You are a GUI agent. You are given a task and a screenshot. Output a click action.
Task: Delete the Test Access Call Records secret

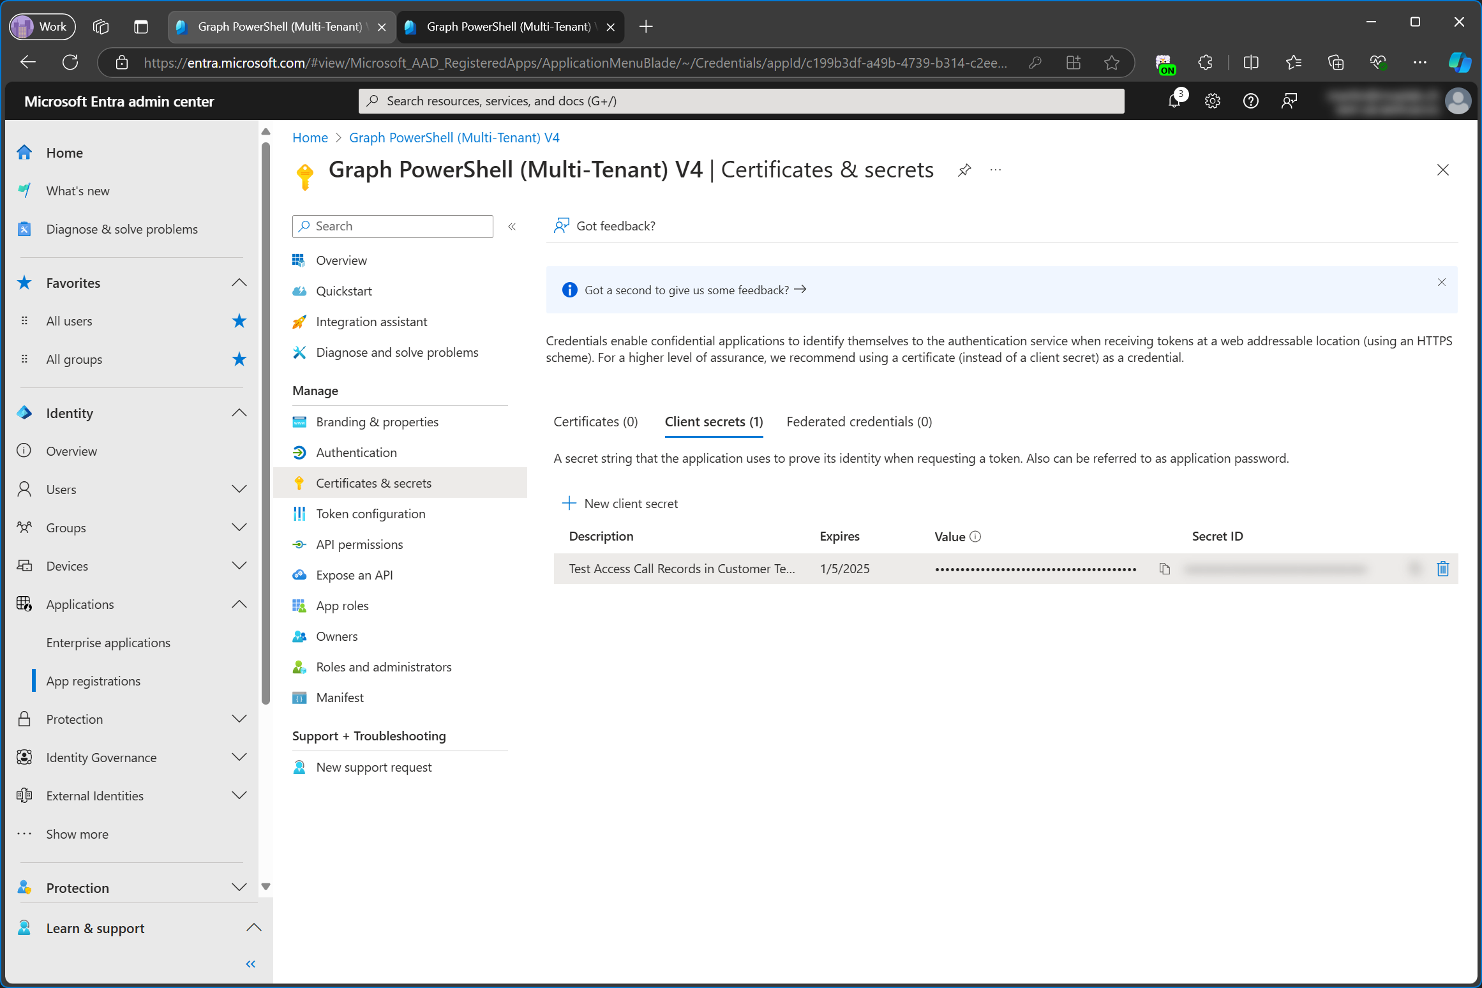tap(1442, 569)
